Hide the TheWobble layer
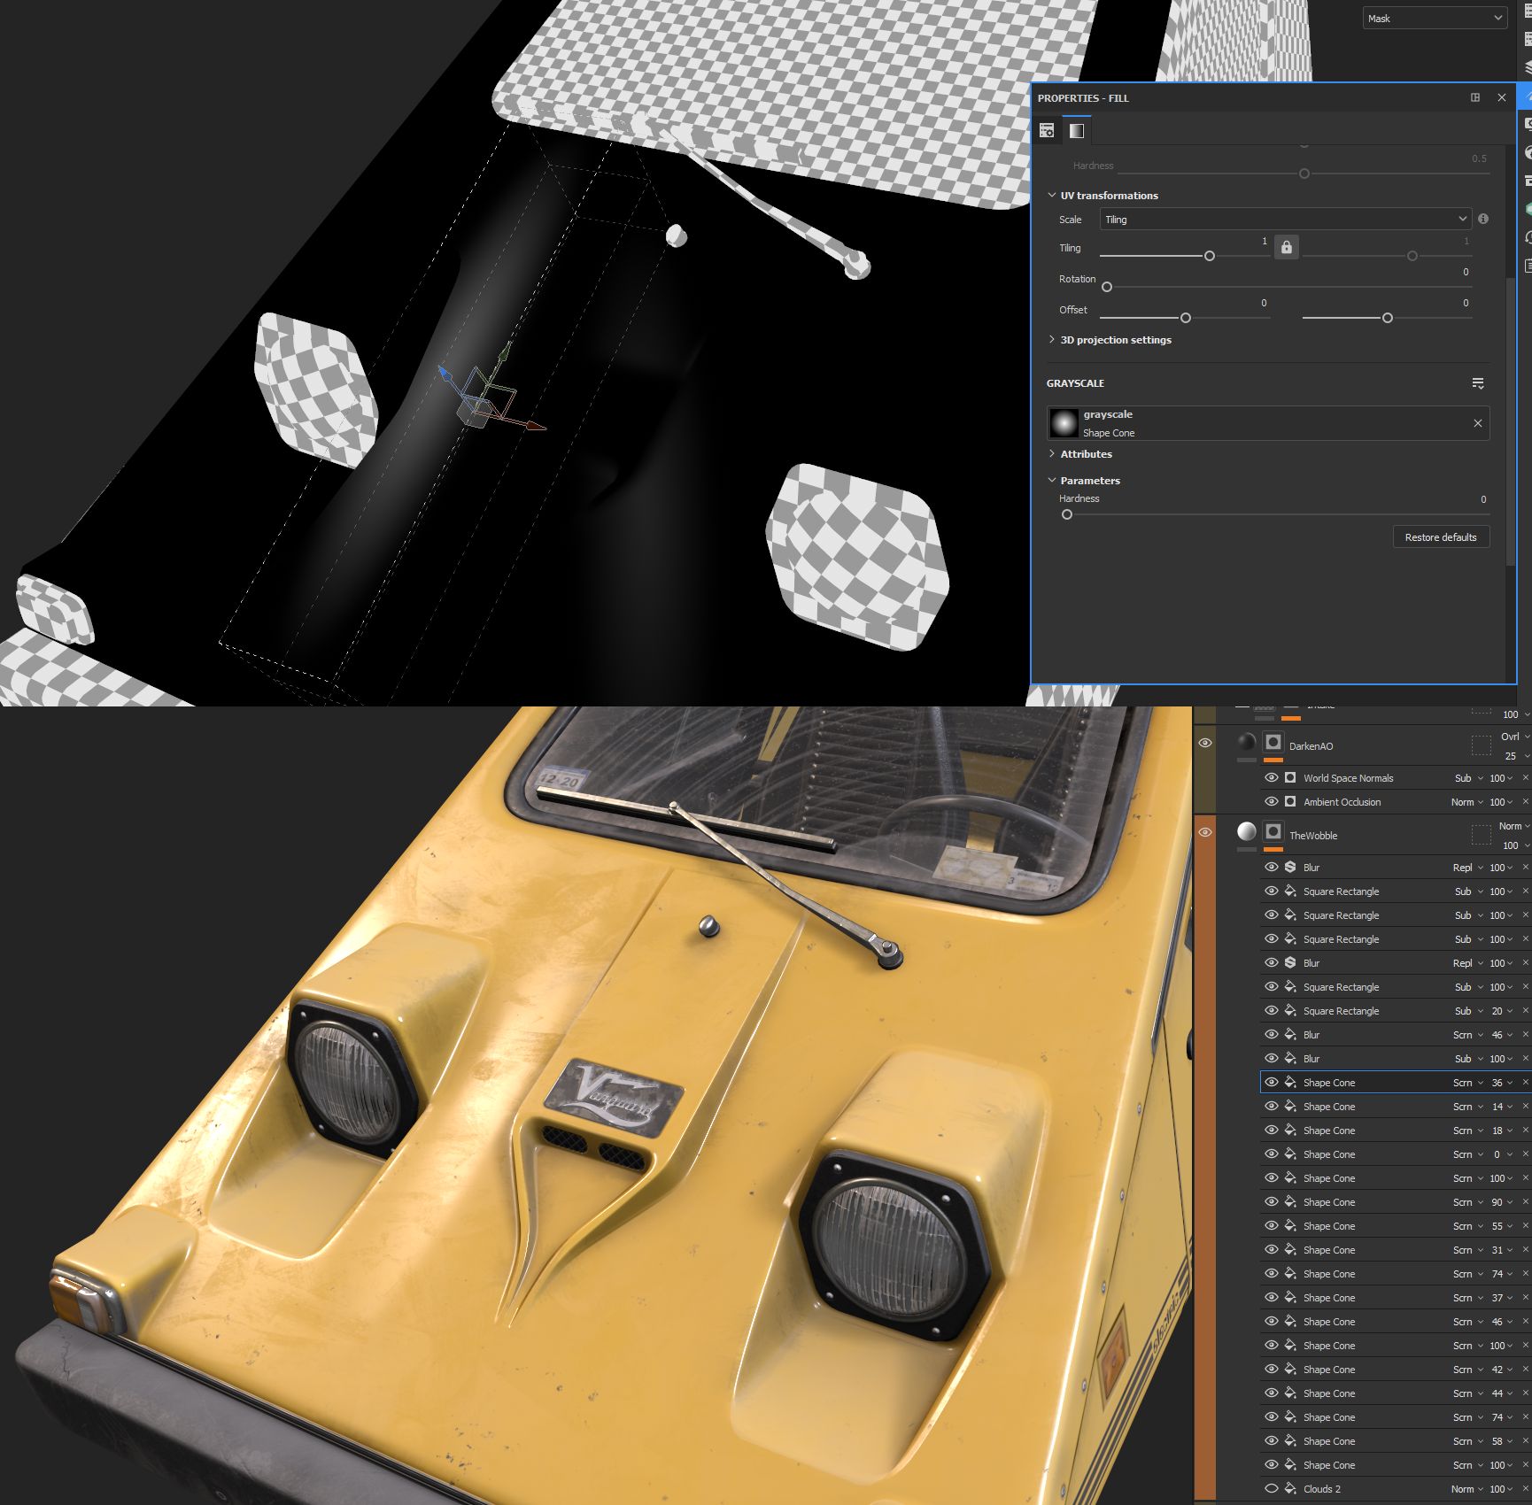The height and width of the screenshot is (1505, 1532). tap(1205, 832)
